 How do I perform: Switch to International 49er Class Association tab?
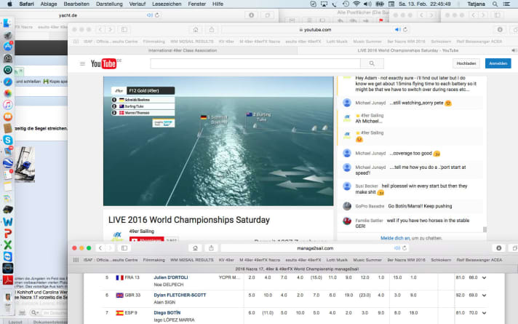pyautogui.click(x=183, y=50)
